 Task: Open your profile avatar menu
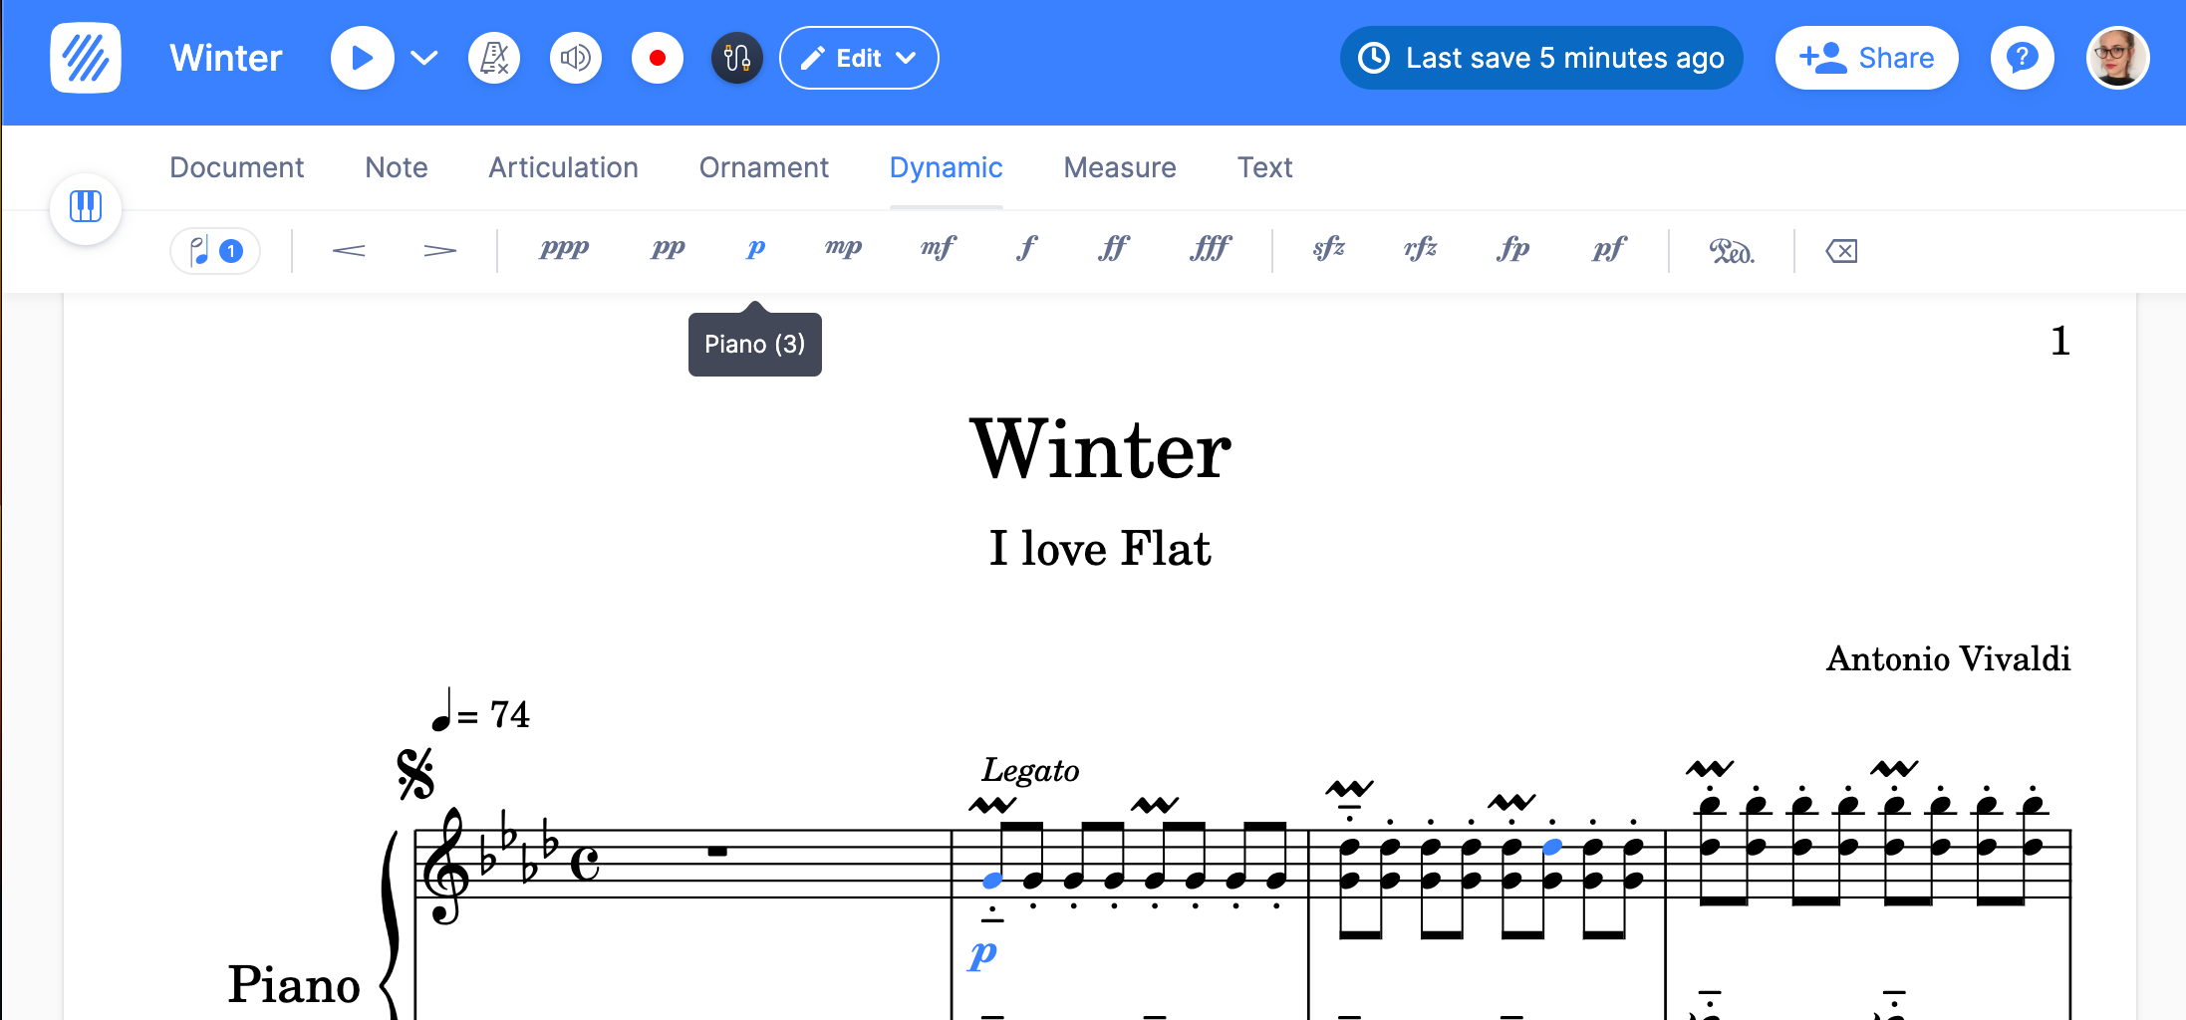click(x=2117, y=57)
